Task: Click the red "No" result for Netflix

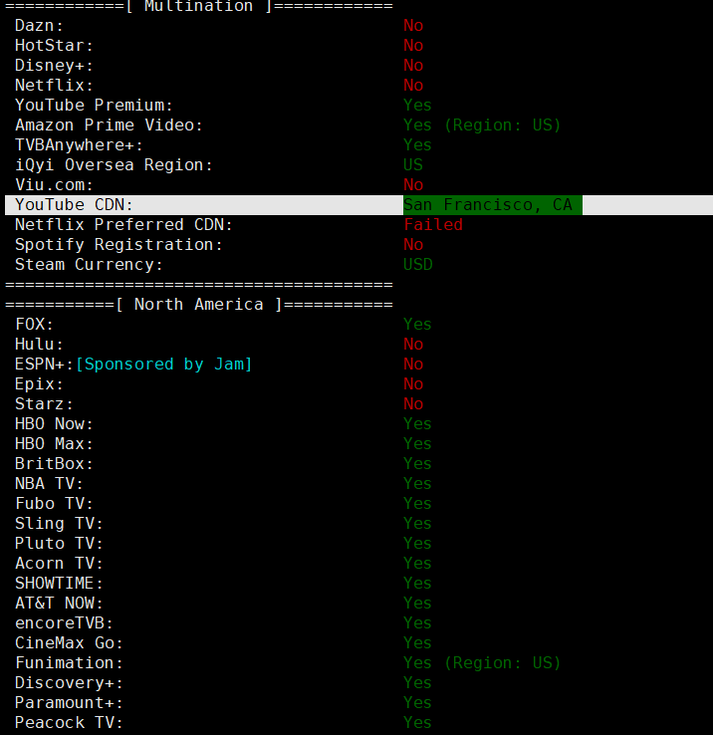Action: click(413, 86)
